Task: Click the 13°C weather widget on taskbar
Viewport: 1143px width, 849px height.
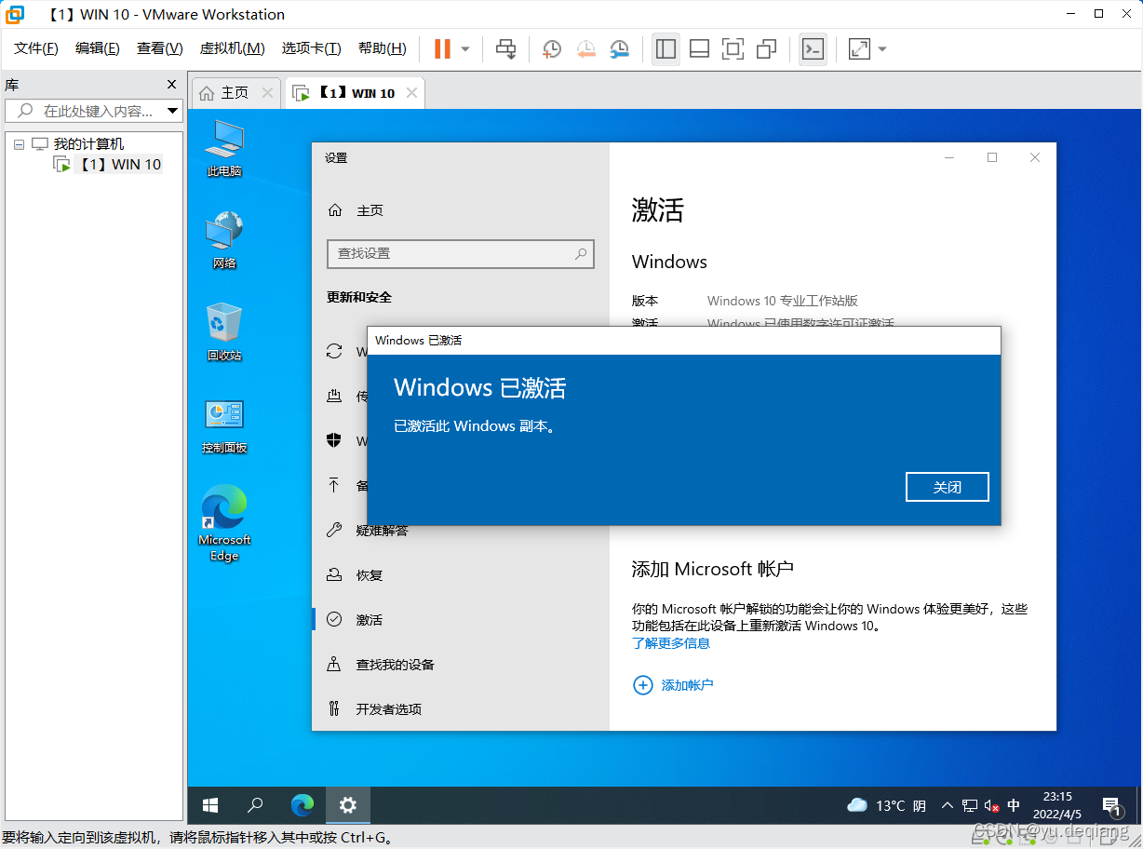Action: click(886, 805)
